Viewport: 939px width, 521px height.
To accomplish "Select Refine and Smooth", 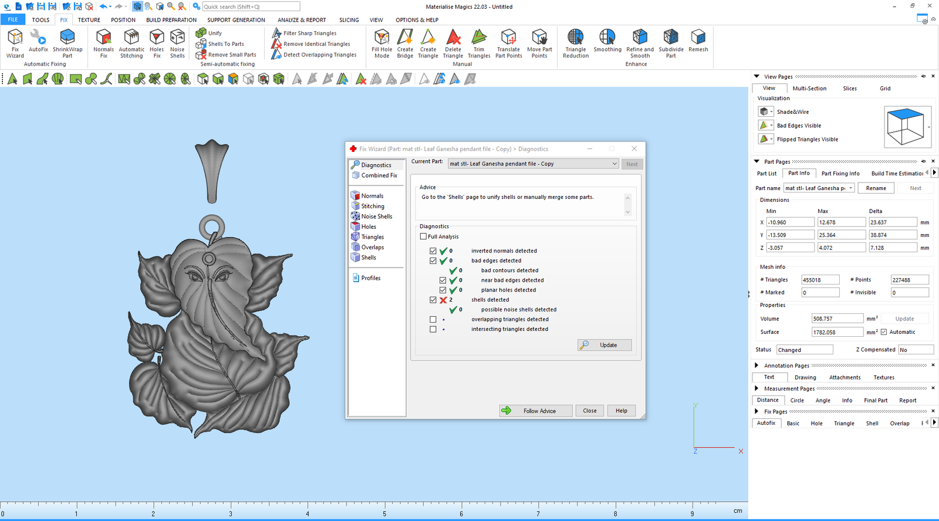I will tap(640, 43).
